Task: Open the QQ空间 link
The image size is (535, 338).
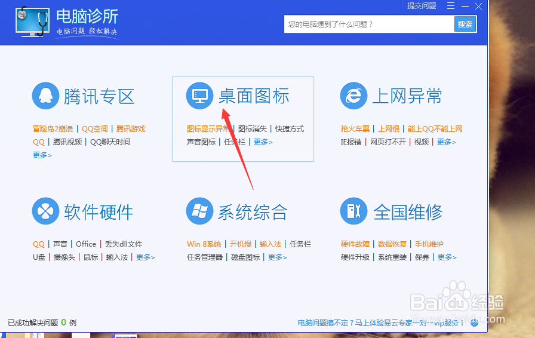Action: (x=94, y=129)
